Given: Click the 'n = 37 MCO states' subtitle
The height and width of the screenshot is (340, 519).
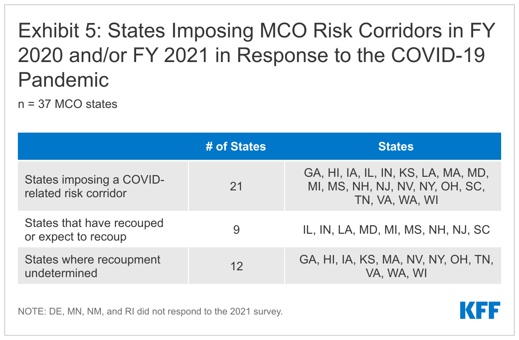Looking at the screenshot, I should pos(68,104).
